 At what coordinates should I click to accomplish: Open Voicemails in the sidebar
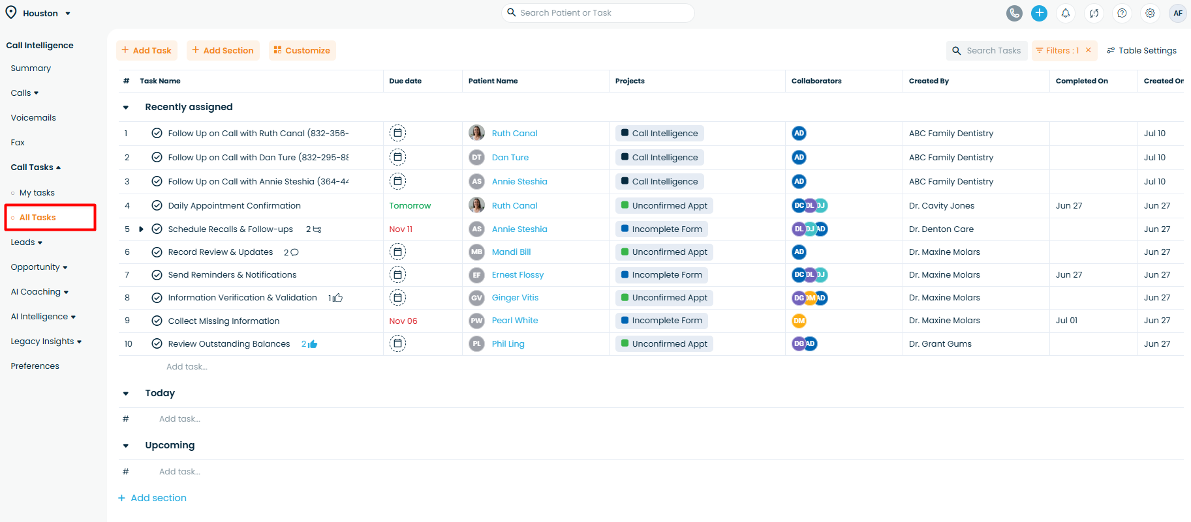click(x=33, y=118)
